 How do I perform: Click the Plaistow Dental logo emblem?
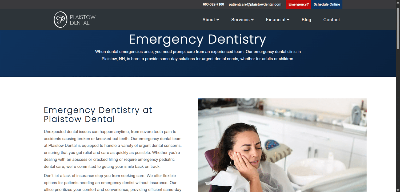coord(61,19)
